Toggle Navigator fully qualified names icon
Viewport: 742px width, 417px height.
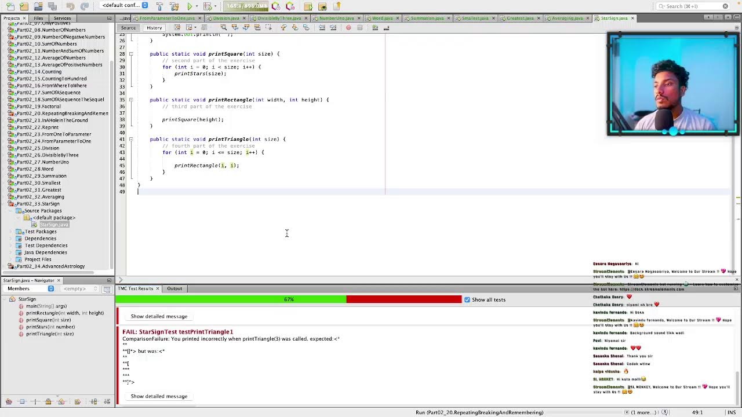[x=77, y=401]
